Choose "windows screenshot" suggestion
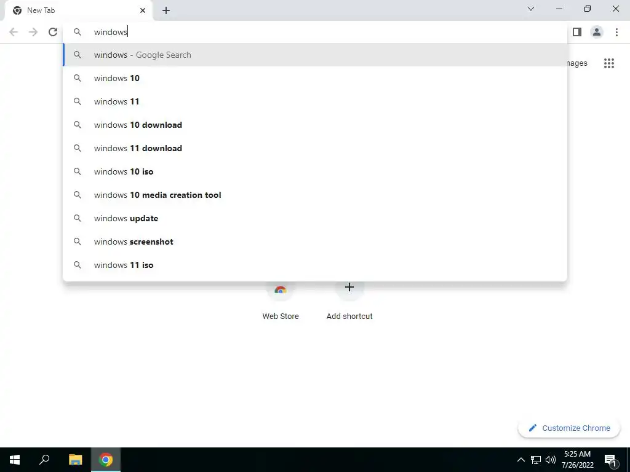Image resolution: width=630 pixels, height=472 pixels. (315, 242)
